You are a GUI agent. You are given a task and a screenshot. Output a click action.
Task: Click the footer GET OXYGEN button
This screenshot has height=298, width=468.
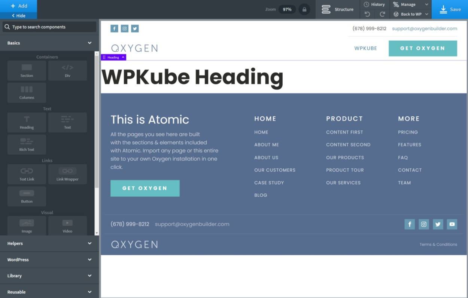click(145, 188)
